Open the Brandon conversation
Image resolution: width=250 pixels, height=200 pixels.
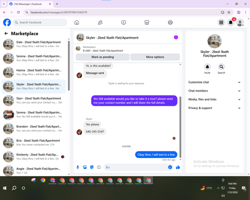tap(33, 128)
